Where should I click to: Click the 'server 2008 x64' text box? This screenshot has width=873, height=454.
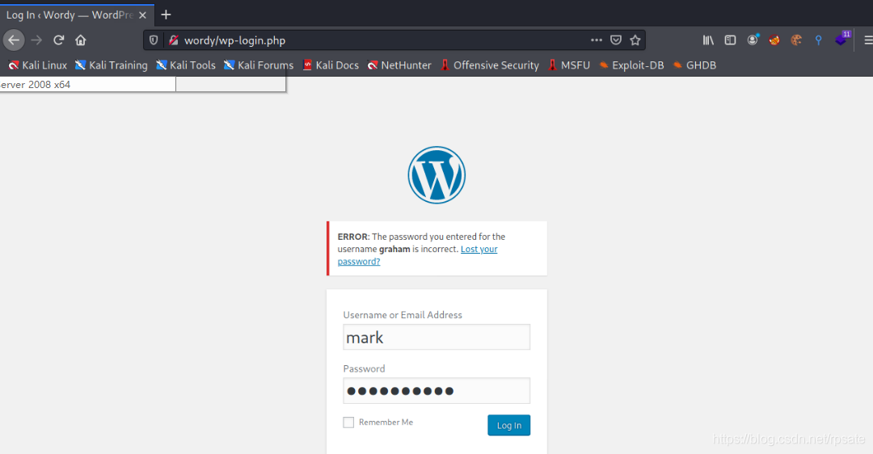(x=87, y=85)
